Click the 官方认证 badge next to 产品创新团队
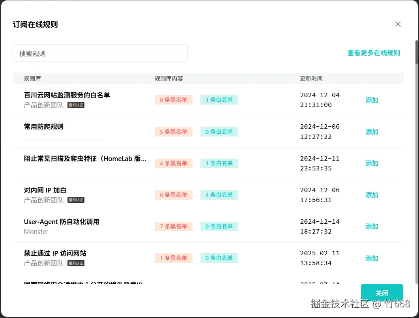The image size is (419, 318). tap(76, 105)
